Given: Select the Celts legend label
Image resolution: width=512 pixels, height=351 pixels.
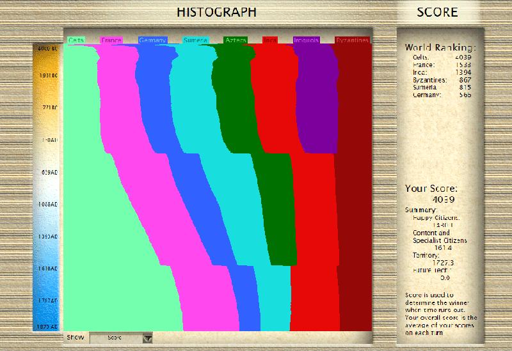Looking at the screenshot, I should (76, 40).
